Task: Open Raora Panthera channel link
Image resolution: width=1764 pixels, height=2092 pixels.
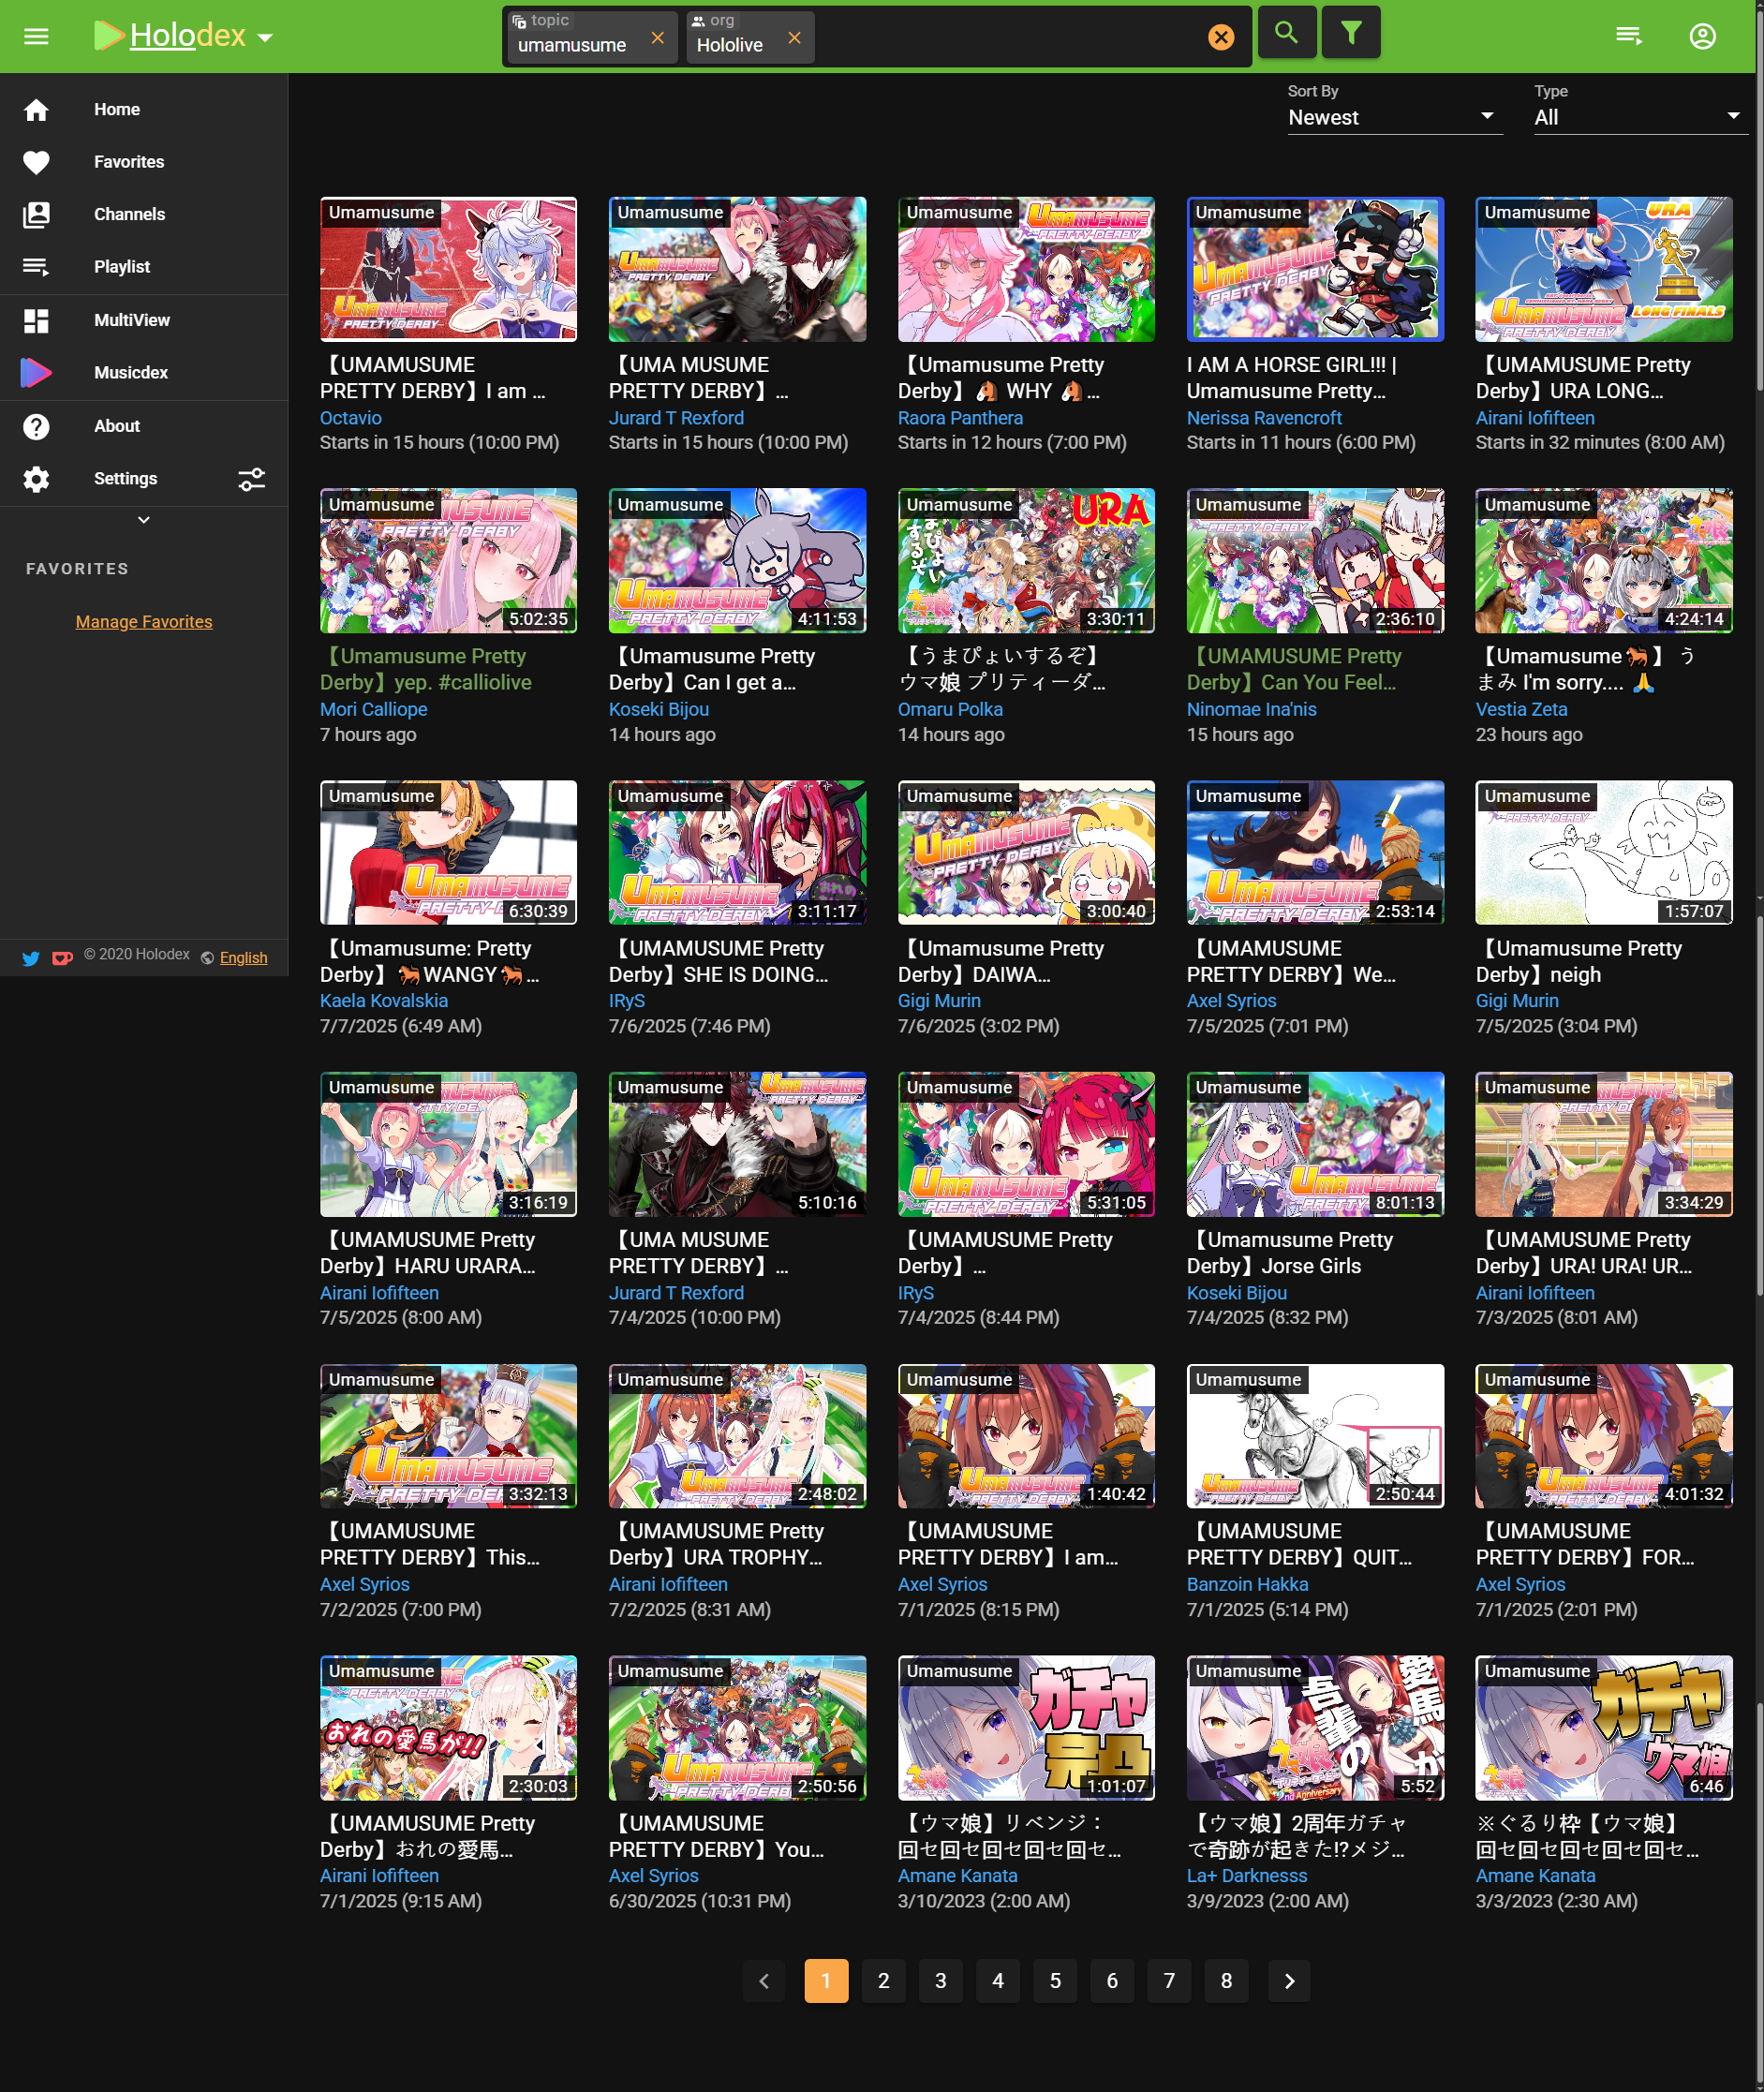Action: 960,418
